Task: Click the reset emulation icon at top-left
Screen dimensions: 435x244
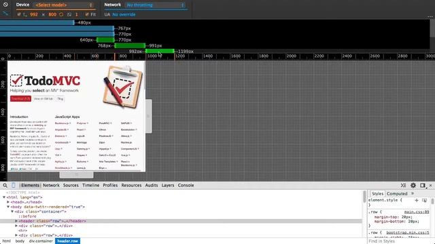Action: (5, 5)
